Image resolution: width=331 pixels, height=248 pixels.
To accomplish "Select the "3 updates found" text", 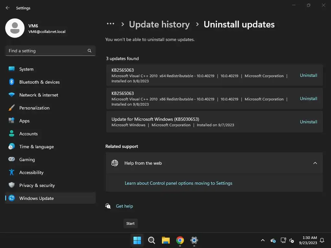I will pyautogui.click(x=122, y=58).
